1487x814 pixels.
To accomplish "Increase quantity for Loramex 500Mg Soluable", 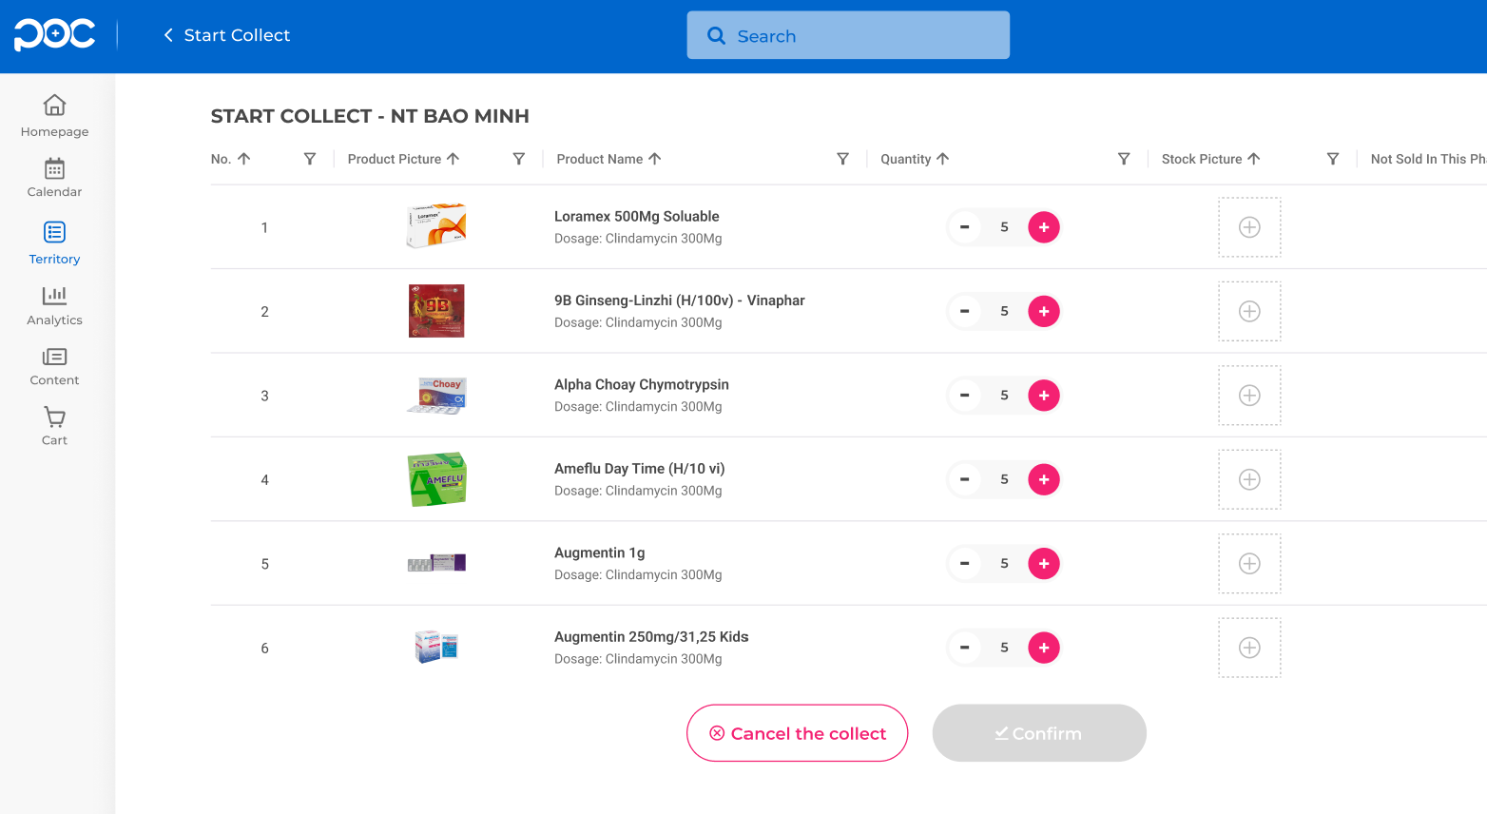I will 1044,227.
